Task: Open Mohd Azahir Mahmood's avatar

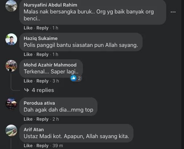Action: 11,66
